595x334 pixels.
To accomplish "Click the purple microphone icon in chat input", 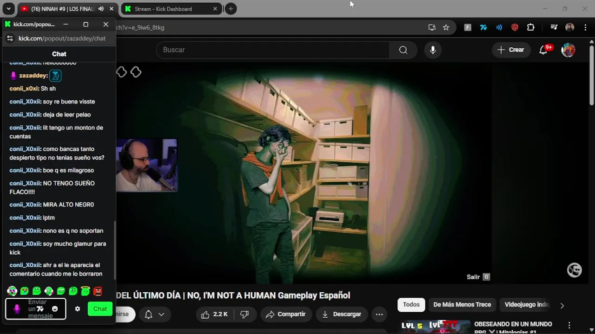I will coord(17,309).
